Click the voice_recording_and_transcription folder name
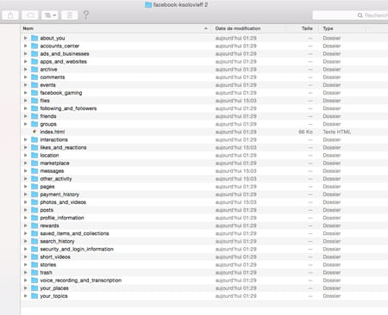The height and width of the screenshot is (315, 388). tap(81, 281)
